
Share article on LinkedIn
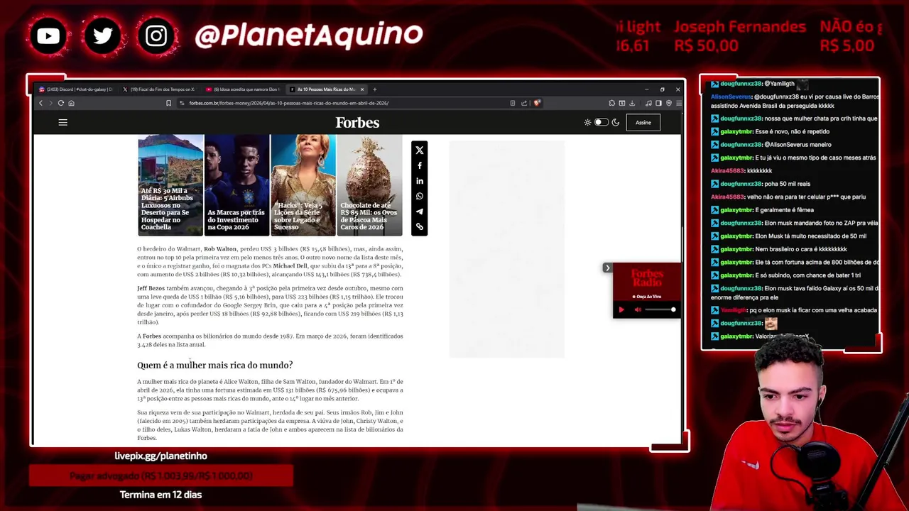tap(420, 181)
